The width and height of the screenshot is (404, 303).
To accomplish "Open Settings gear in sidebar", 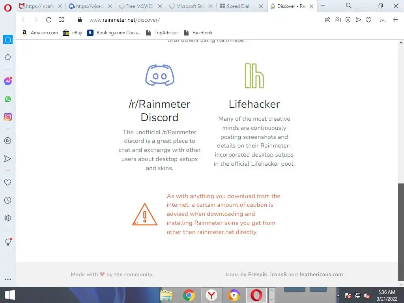I will click(8, 218).
